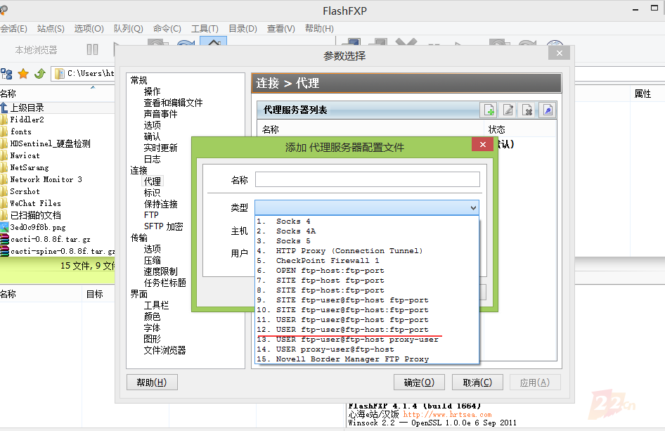Click the pause icon in main toolbar
This screenshot has width=665, height=431.
(x=93, y=50)
